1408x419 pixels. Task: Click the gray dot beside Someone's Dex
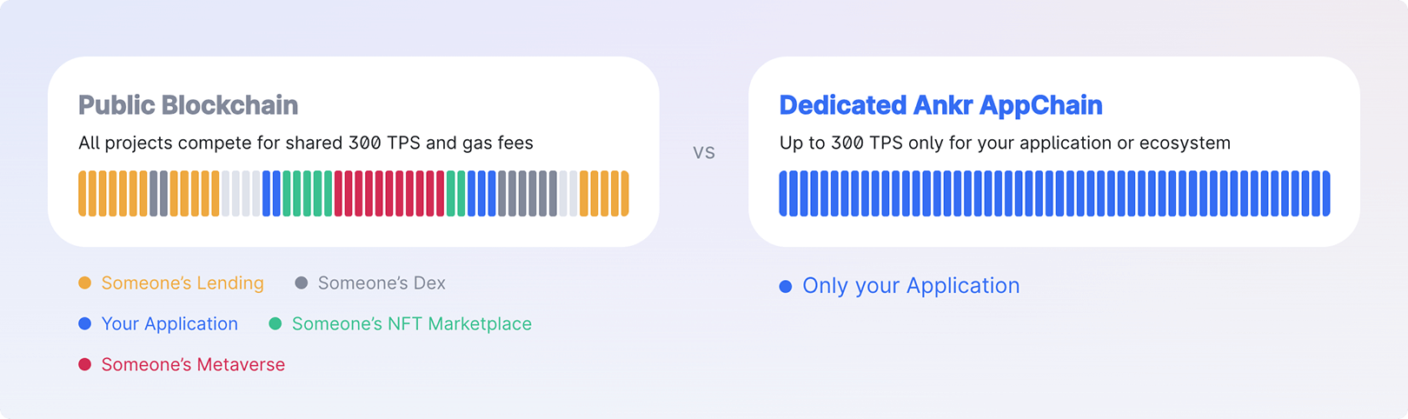[302, 283]
